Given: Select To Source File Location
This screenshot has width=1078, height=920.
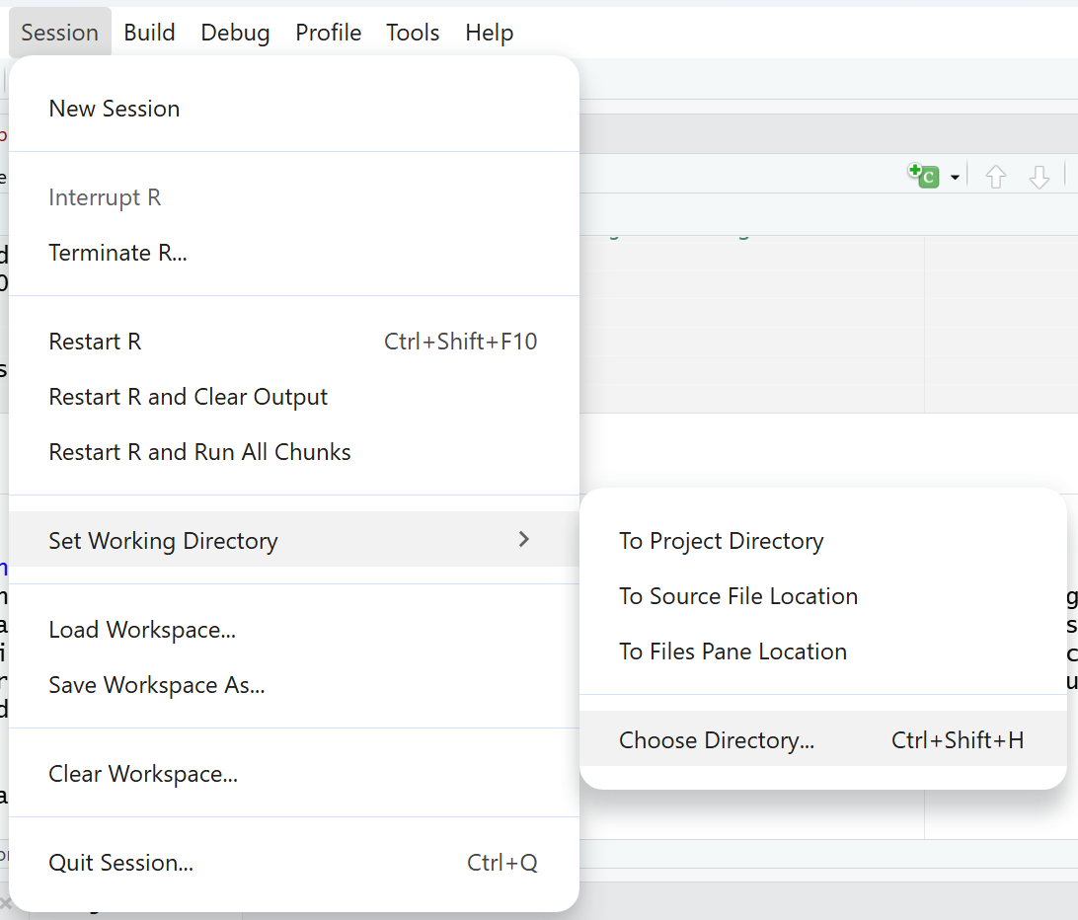Looking at the screenshot, I should 737,596.
